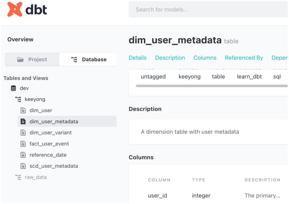Click the dev database icon
Screen dimensions: 289x204
[x=13, y=88]
